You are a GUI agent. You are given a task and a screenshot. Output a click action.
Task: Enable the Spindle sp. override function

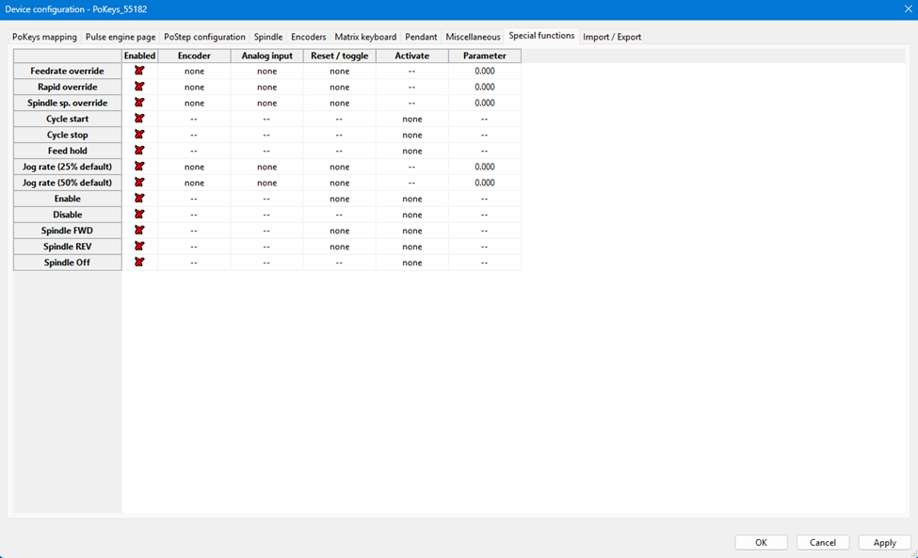coord(139,103)
